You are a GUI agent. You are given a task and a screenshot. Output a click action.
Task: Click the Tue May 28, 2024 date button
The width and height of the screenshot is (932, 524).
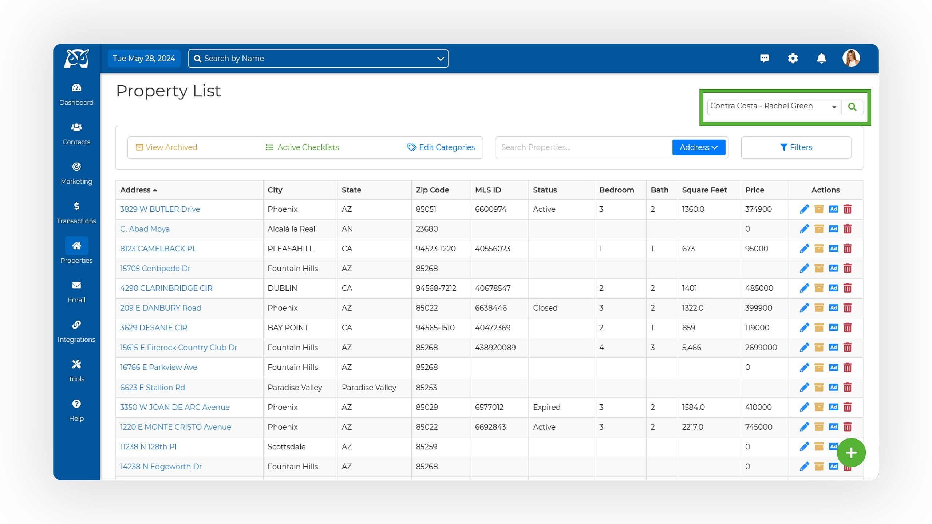point(144,58)
